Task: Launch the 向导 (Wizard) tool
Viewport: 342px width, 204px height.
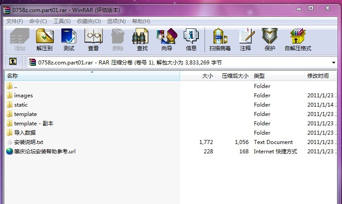Action: pyautogui.click(x=167, y=40)
